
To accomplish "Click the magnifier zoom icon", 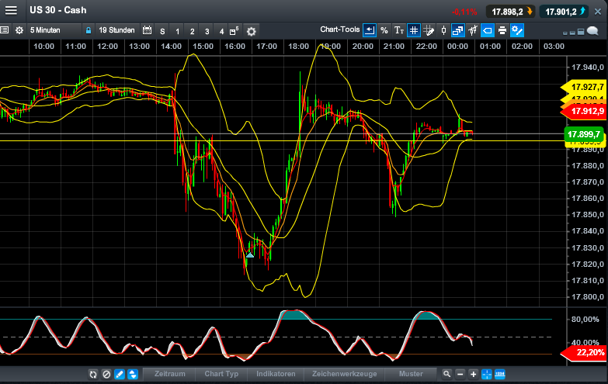I will [x=446, y=375].
